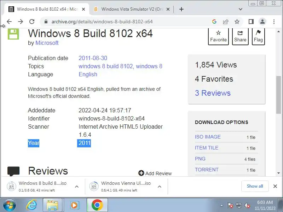Open Action Center flag tray icon

pos(230,205)
